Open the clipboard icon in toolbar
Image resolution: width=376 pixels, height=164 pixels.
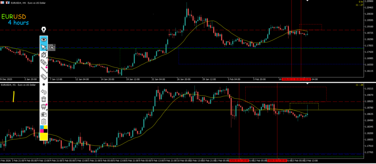pos(44,121)
